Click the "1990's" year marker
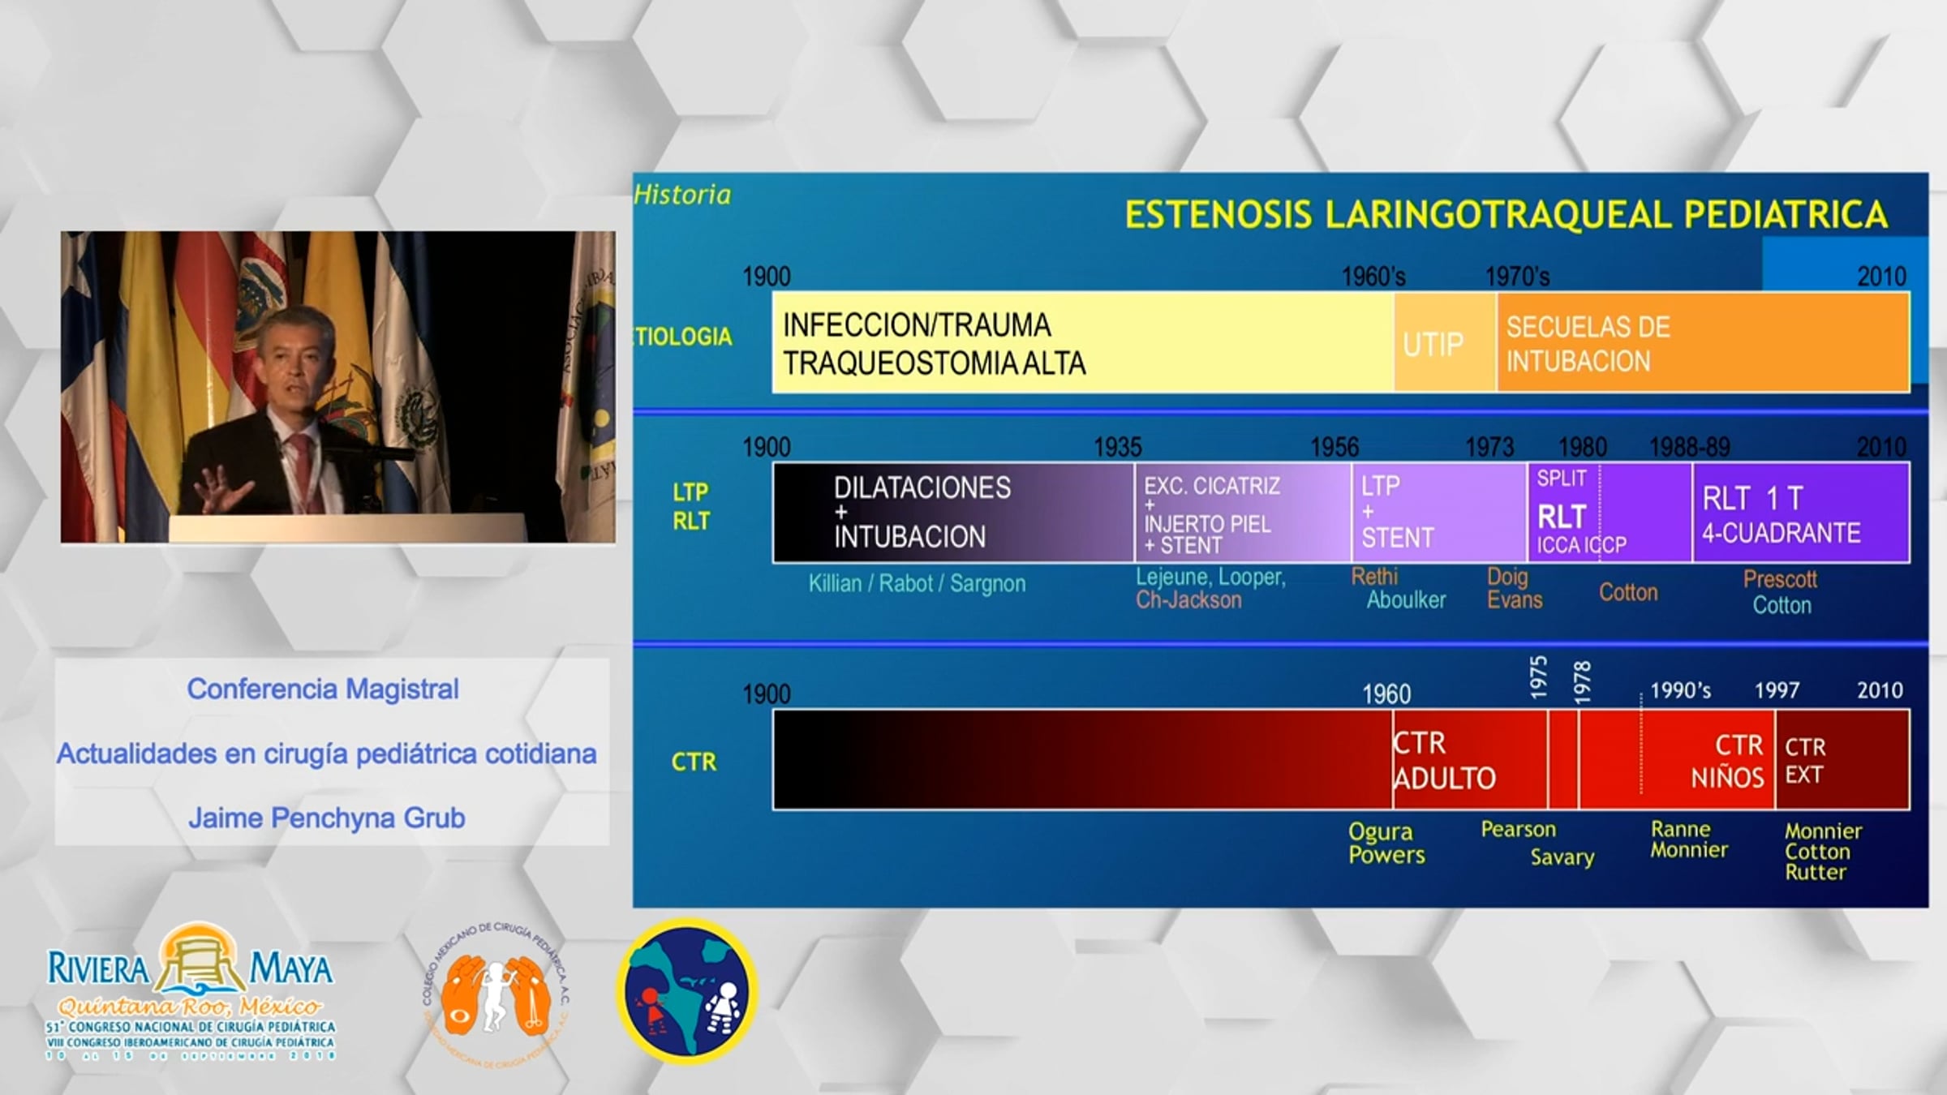The height and width of the screenshot is (1095, 1947). (1681, 690)
